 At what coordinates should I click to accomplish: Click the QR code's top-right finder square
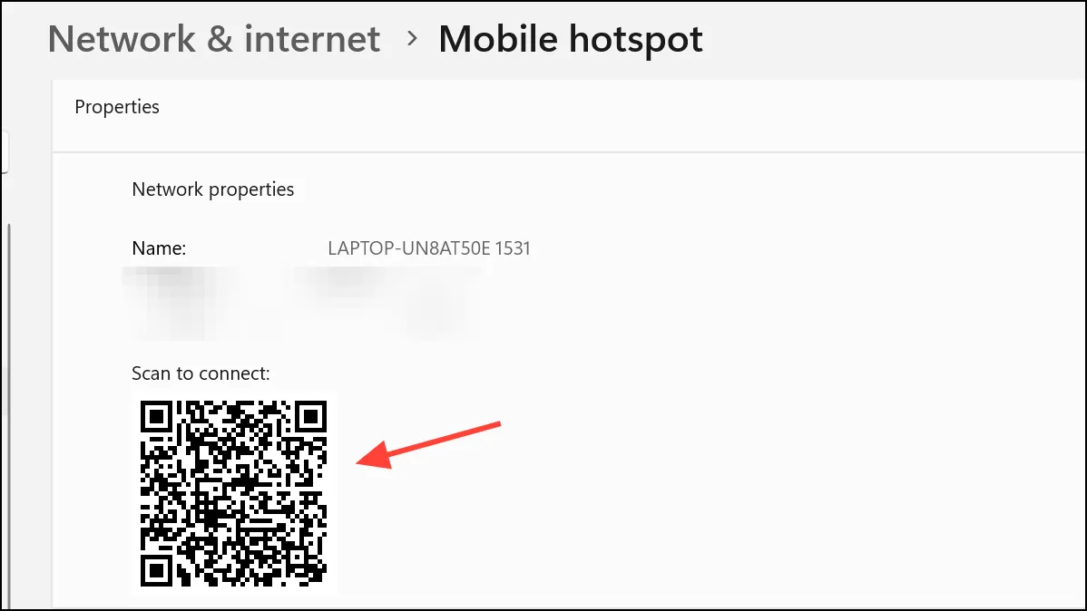click(310, 417)
